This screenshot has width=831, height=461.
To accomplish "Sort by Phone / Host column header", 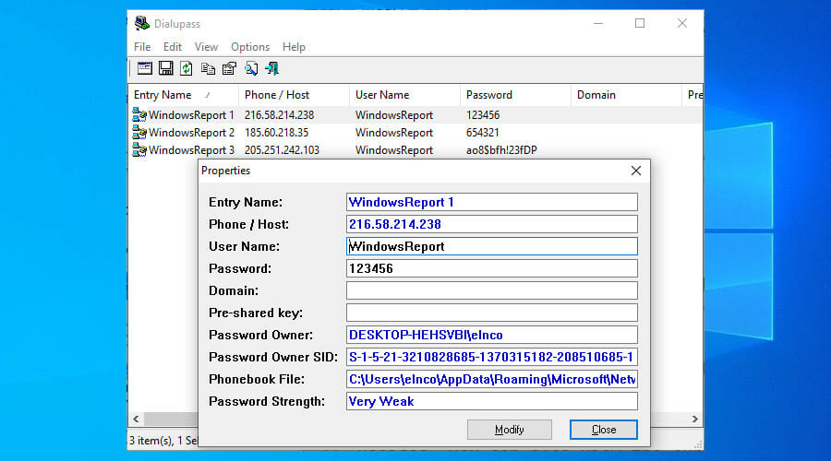I will coord(295,95).
